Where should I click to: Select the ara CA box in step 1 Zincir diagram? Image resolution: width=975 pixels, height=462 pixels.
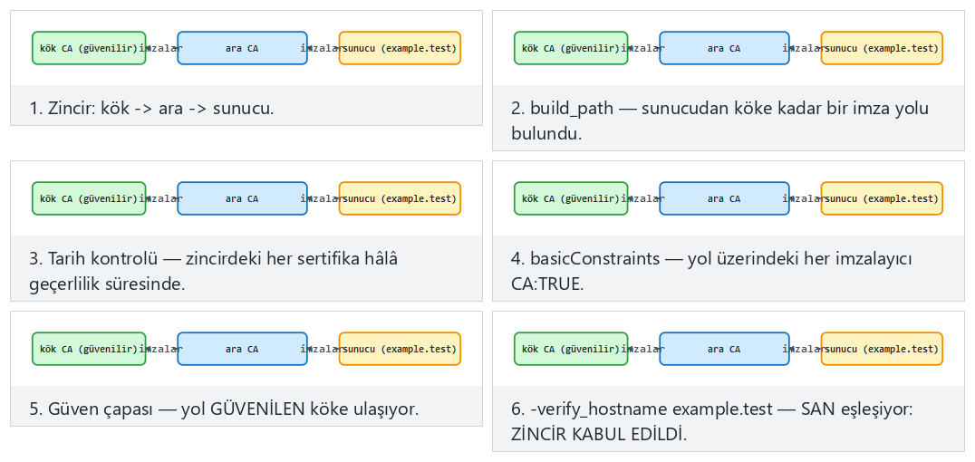click(x=243, y=48)
